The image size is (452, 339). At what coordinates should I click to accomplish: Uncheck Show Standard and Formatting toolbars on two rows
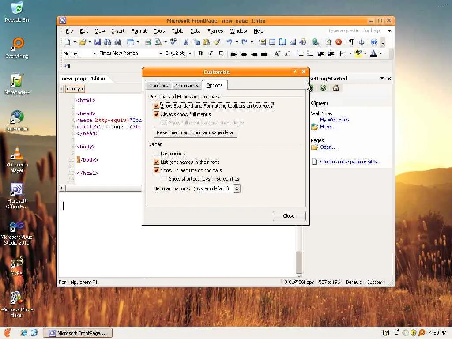(x=157, y=106)
